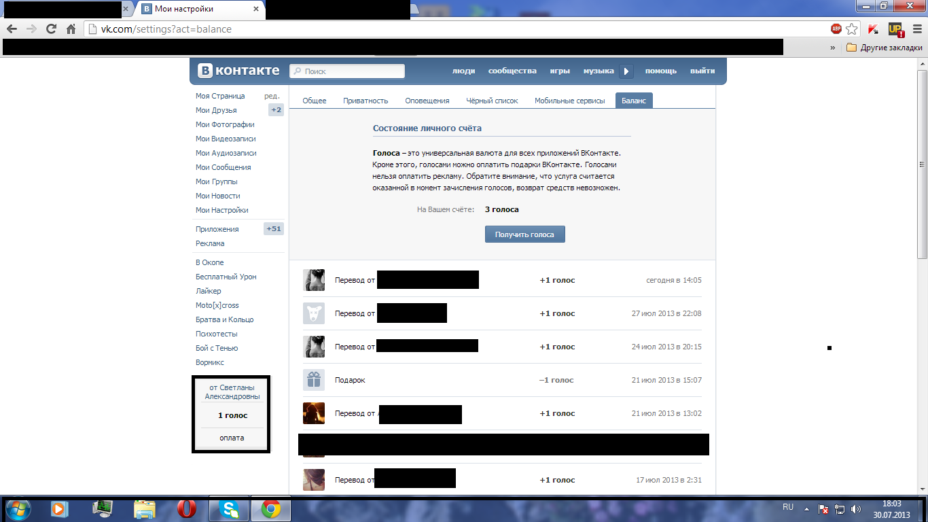Select the Баланс tab
The width and height of the screenshot is (928, 522).
pos(634,101)
